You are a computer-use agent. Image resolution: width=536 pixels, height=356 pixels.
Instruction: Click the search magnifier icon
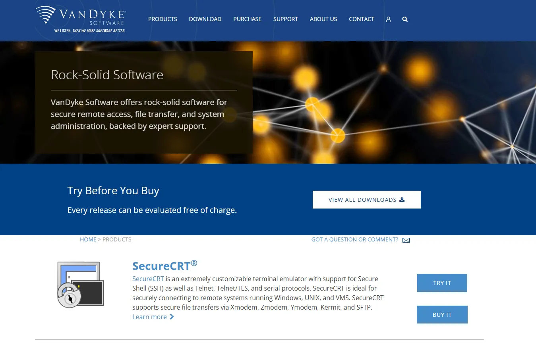point(405,19)
